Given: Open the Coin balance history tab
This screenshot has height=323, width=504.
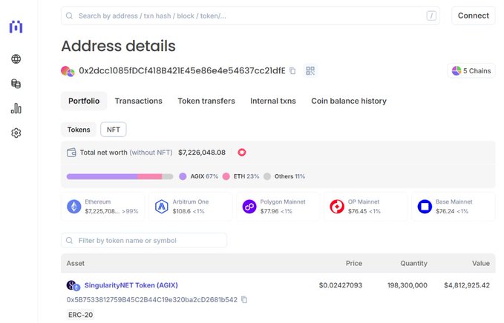Looking at the screenshot, I should (x=349, y=101).
